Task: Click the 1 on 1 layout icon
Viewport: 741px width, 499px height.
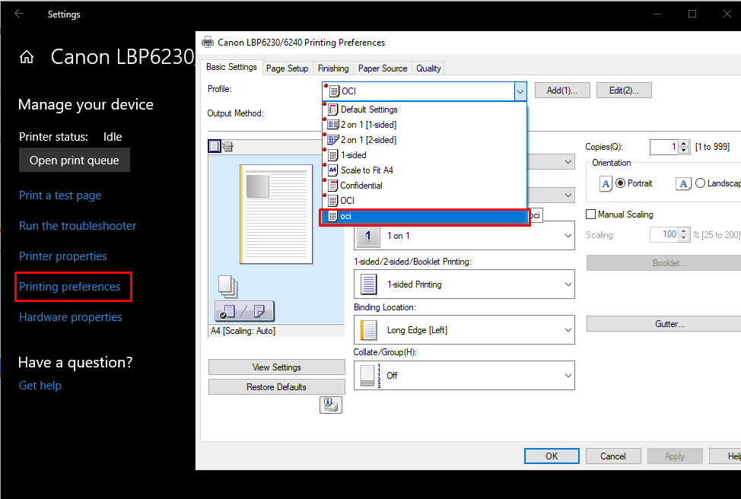Action: click(368, 235)
